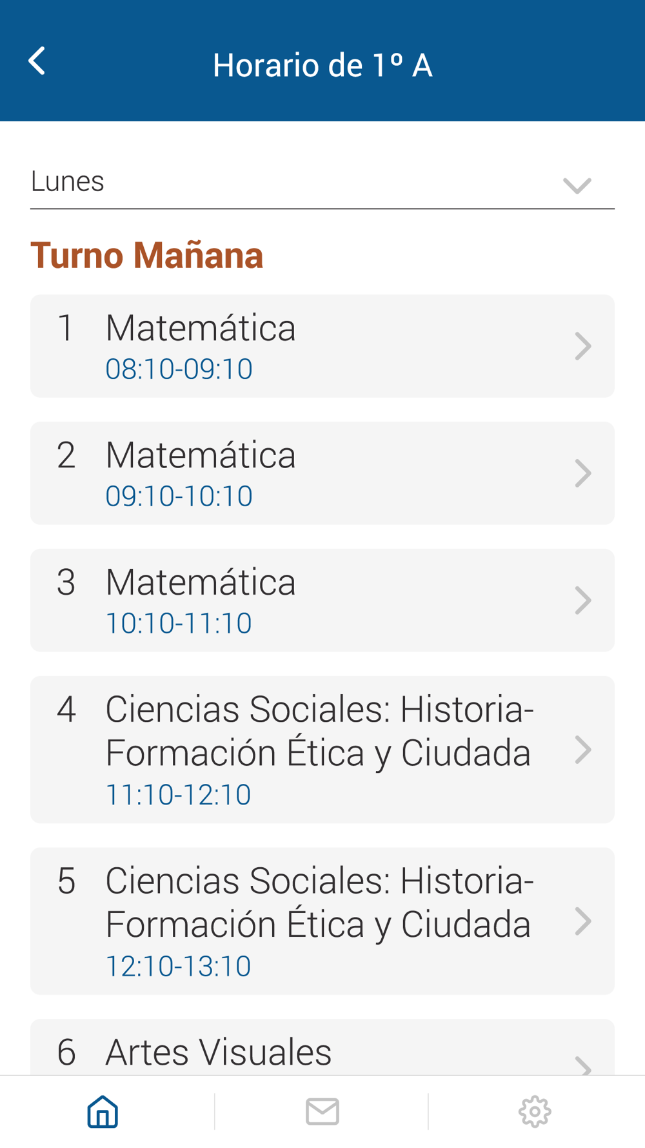
Task: Select Ciencias Sociales class at 12:10-13:10
Action: click(x=322, y=921)
